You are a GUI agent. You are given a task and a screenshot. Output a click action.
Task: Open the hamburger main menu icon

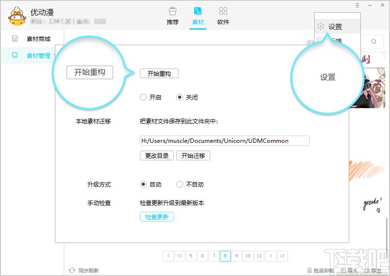click(x=357, y=5)
